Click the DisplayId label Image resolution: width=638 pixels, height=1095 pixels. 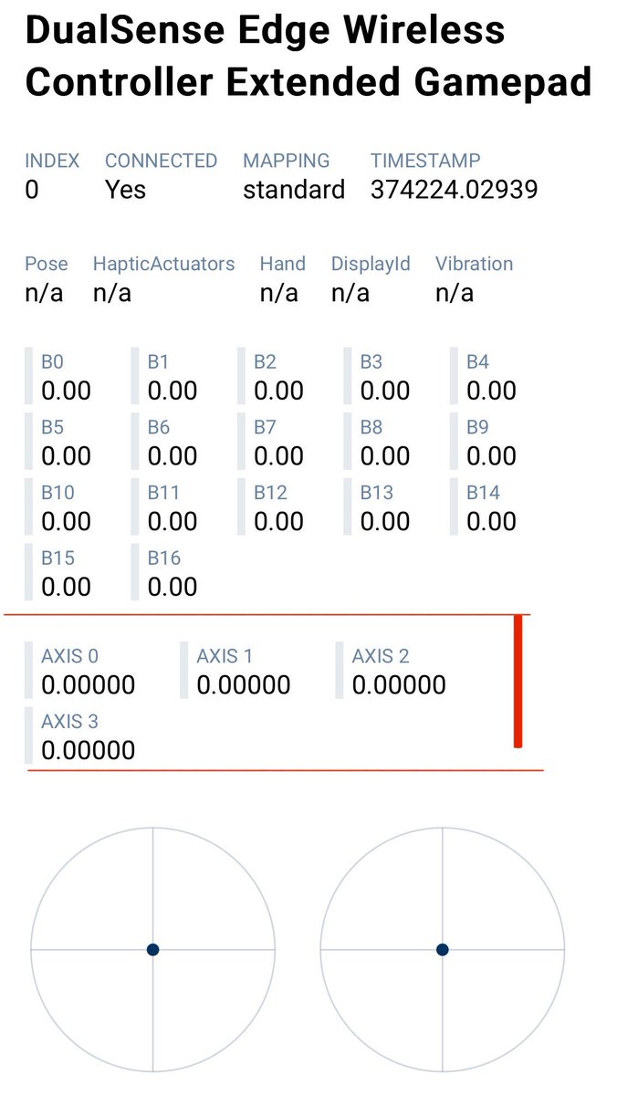click(371, 264)
